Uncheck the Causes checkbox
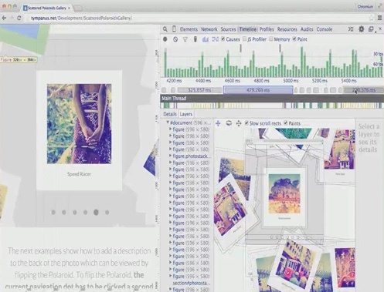The height and width of the screenshot is (292, 384). [x=223, y=39]
